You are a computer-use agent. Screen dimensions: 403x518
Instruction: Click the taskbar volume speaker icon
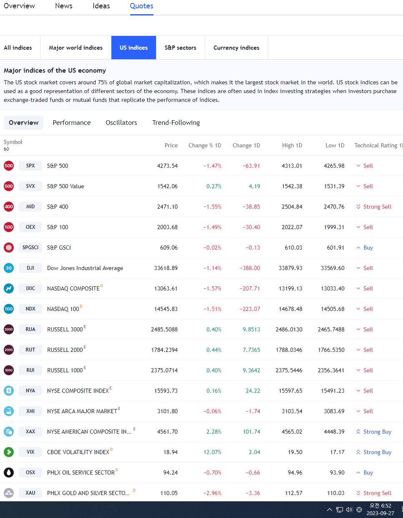pyautogui.click(x=349, y=510)
